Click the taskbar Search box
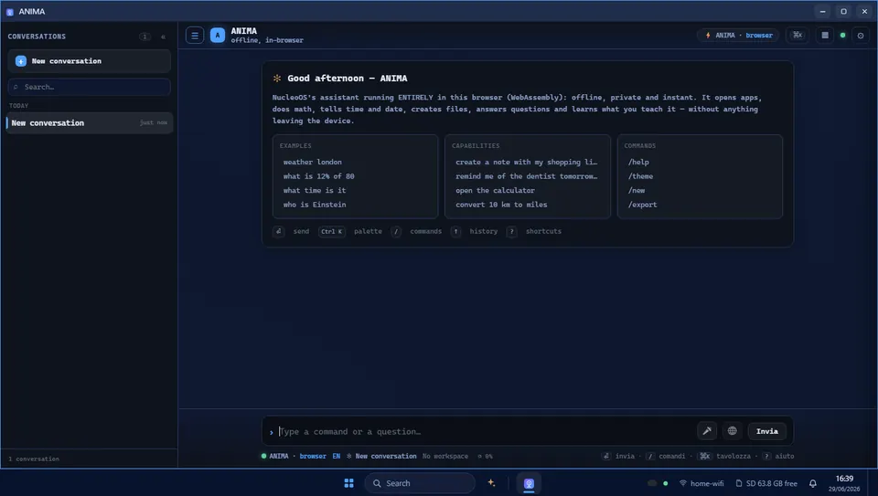The width and height of the screenshot is (878, 496). pos(420,483)
